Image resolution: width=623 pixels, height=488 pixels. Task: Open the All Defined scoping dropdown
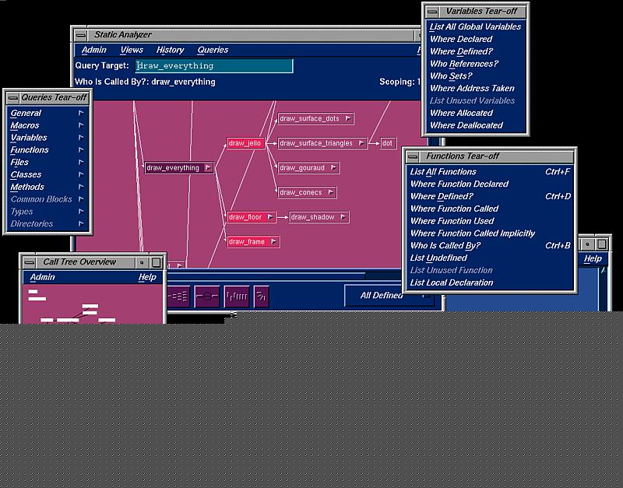(389, 296)
